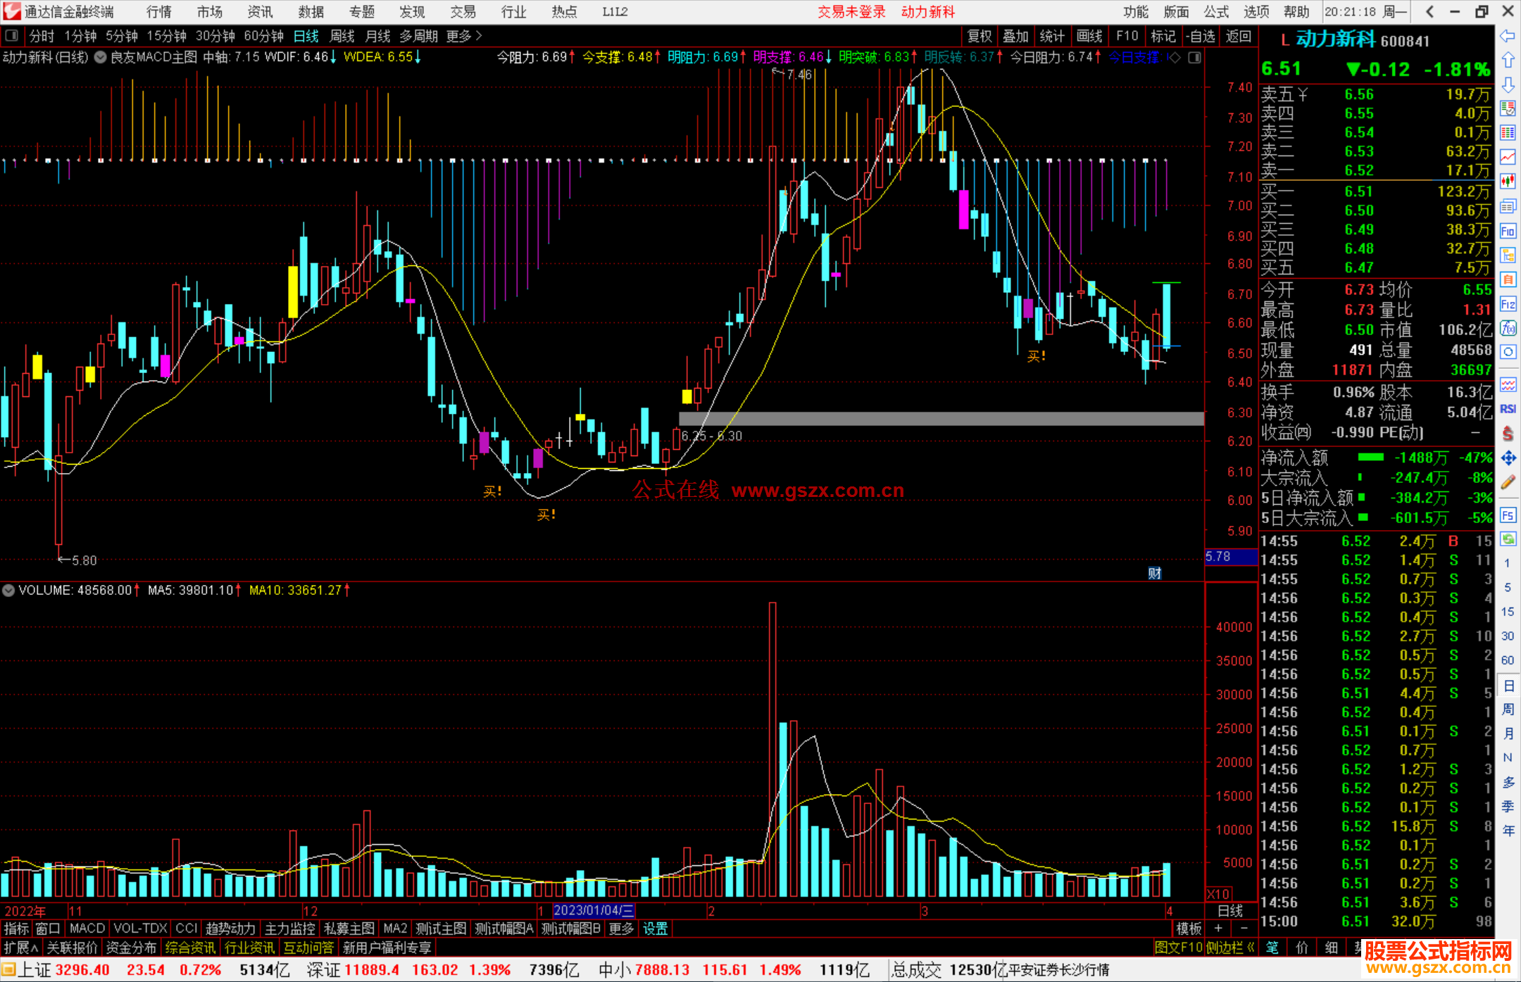Screen dimensions: 1521x982
Task: Click the + zoom-in button below chart
Action: [1219, 929]
